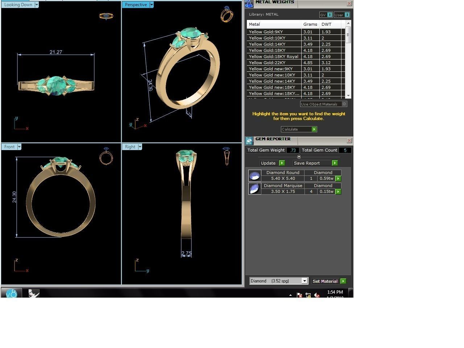
Task: Close the Metal Weights panel
Action: click(x=349, y=4)
